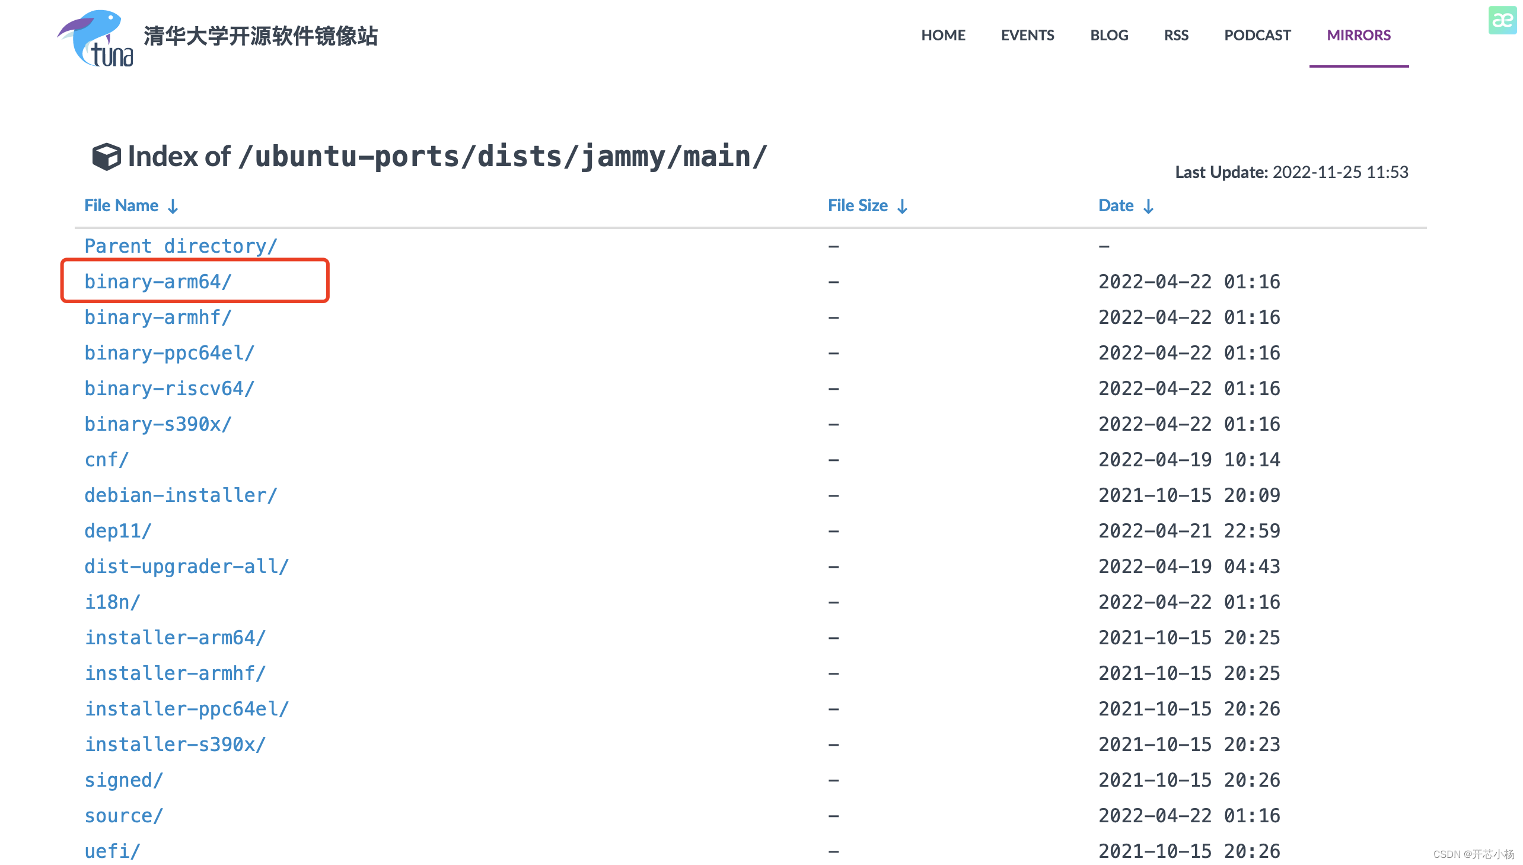Open the binary-riscv64/ folder
This screenshot has width=1523, height=865.
(169, 389)
